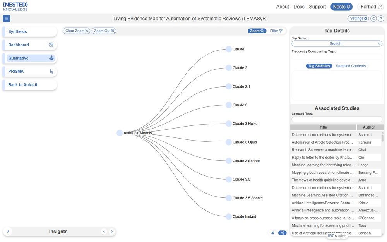Screen dimensions: 387x242
Task: Sort by the Author column header
Action: point(369,127)
